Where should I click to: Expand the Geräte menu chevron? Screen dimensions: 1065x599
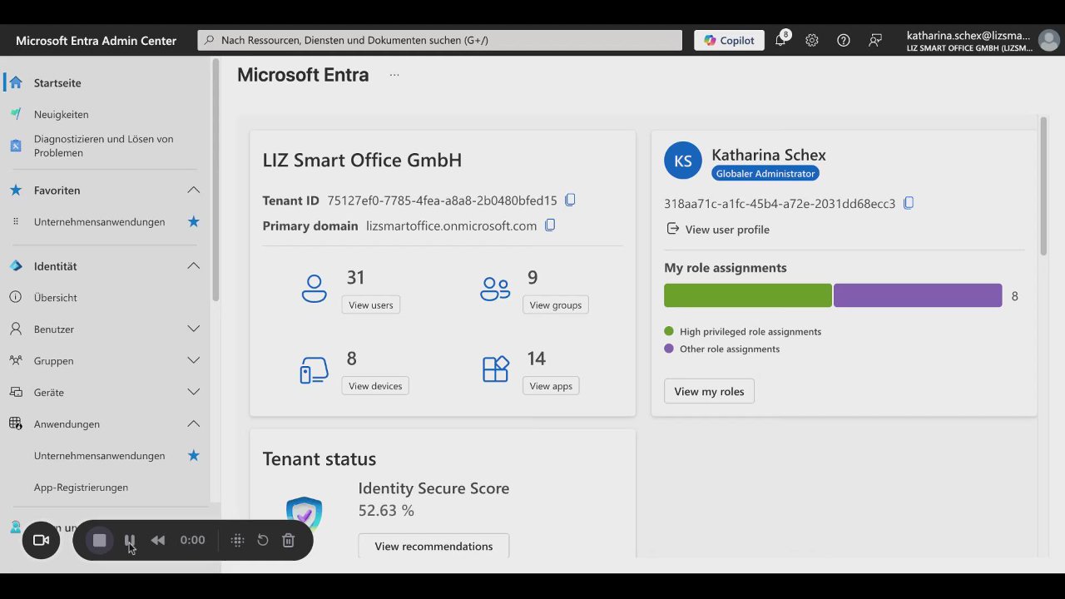[194, 392]
